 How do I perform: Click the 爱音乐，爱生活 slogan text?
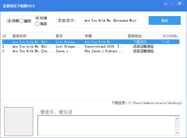[56, 112]
